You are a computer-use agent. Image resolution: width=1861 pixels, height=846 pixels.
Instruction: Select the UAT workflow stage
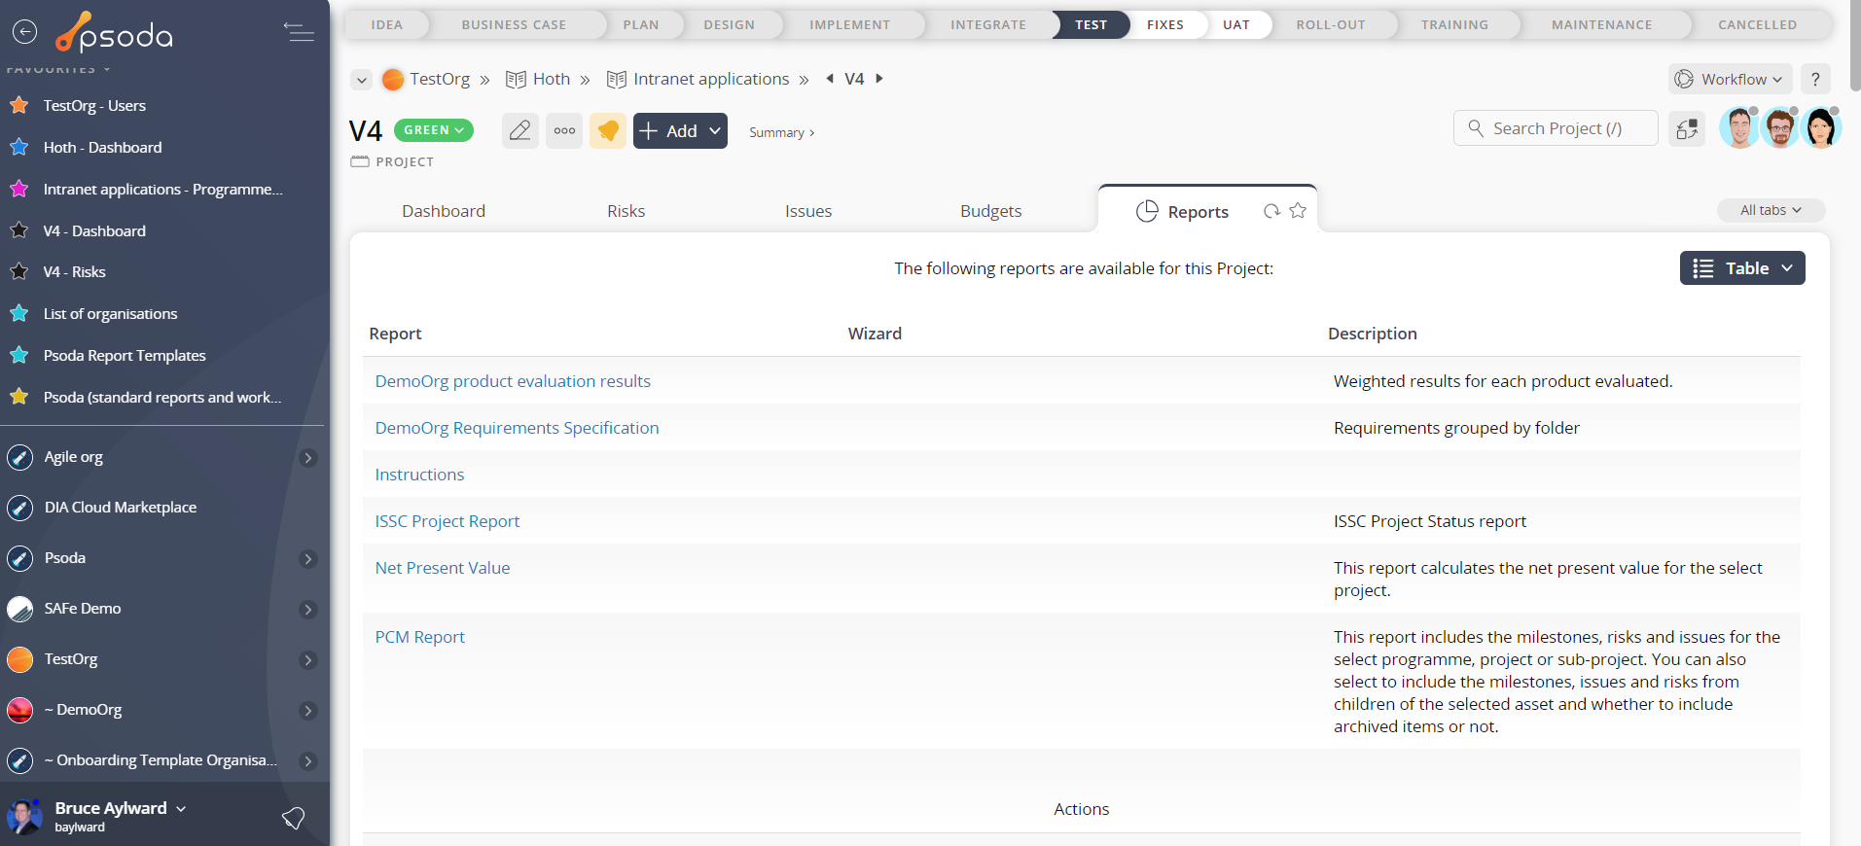click(x=1236, y=24)
